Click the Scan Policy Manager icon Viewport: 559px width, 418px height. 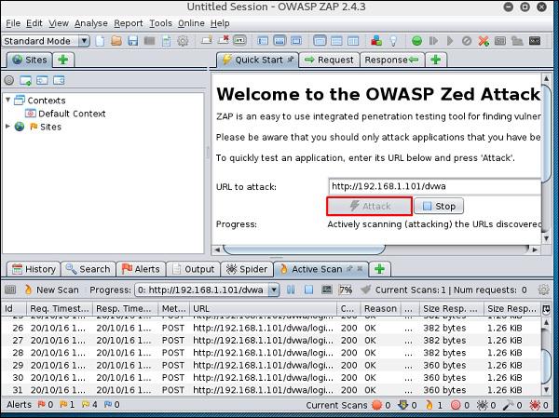pos(500,41)
